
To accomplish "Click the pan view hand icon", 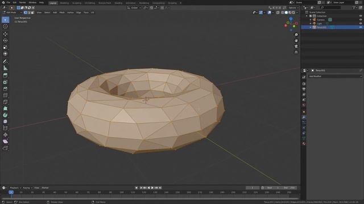I will coord(296,40).
